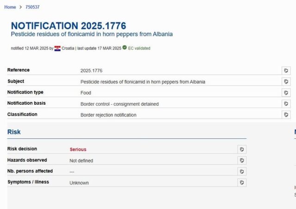Go to Home in the breadcrumb
Screen dimensions: 296x209
(10, 7)
